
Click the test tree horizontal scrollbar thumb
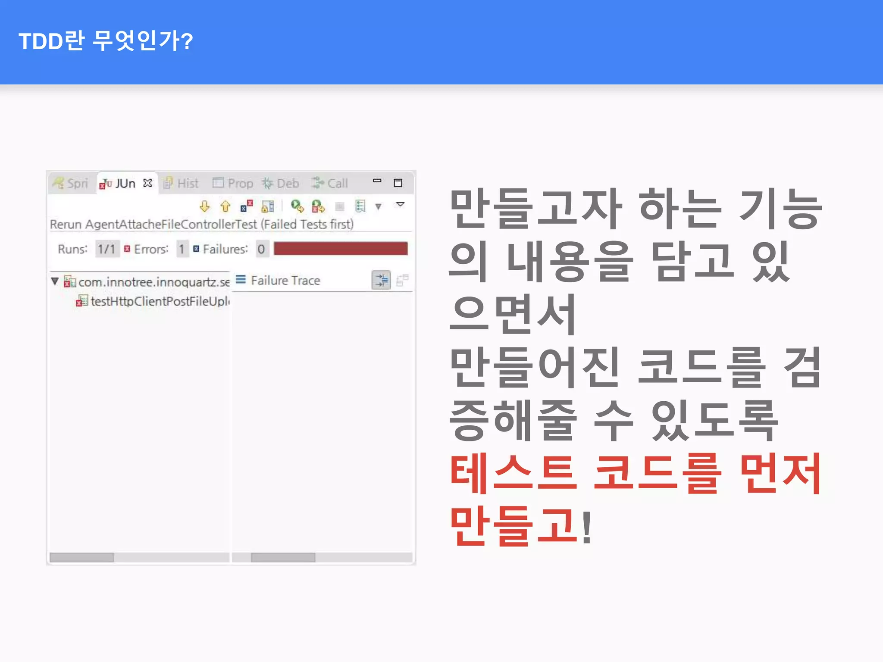[82, 558]
